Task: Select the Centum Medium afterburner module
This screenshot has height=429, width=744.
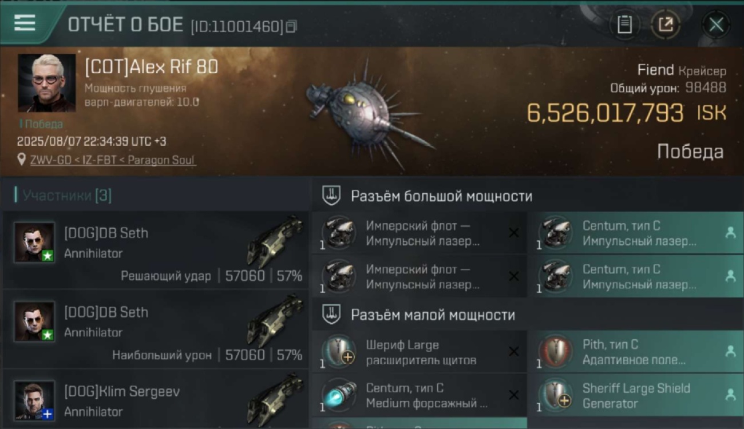Action: coord(419,395)
